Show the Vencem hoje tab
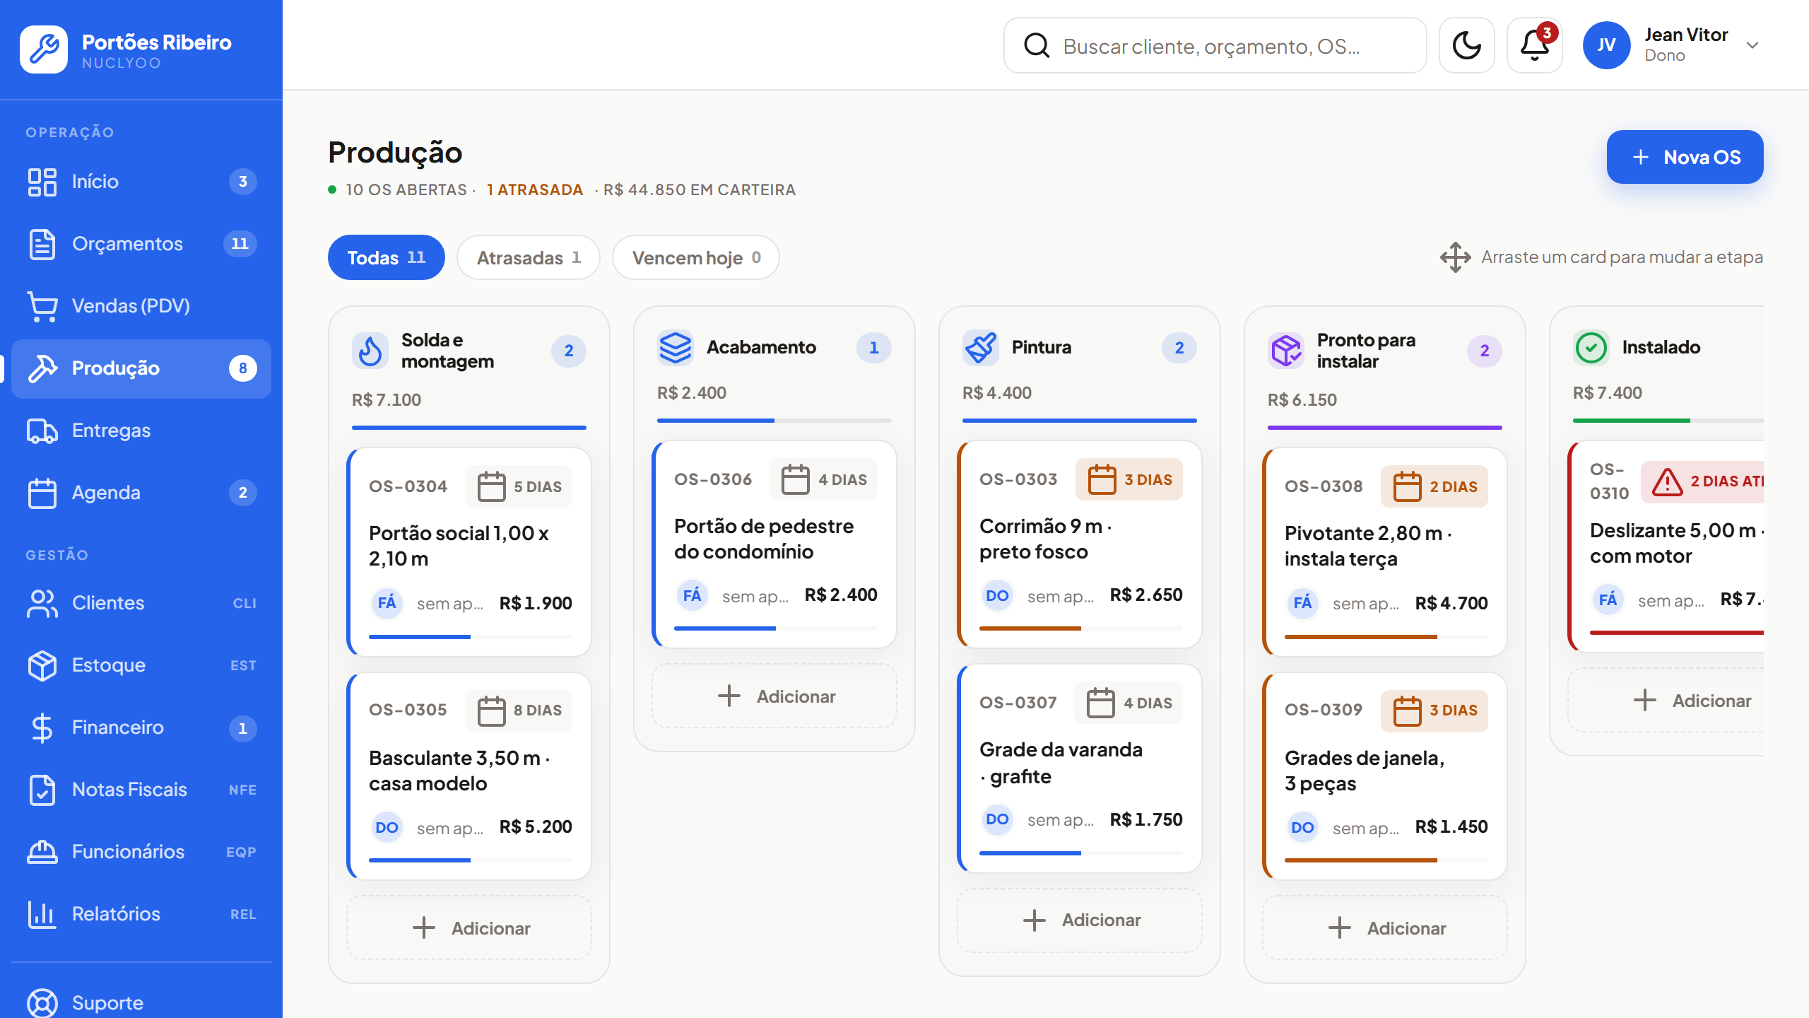Screen dimensions: 1809x1018 point(695,257)
